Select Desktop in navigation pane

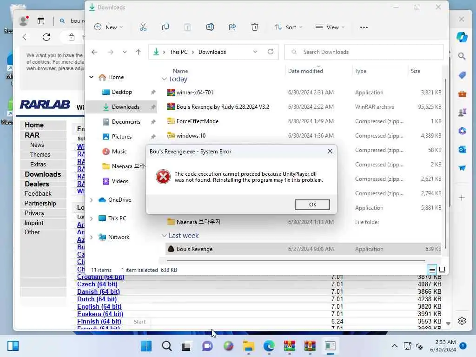pos(121,92)
